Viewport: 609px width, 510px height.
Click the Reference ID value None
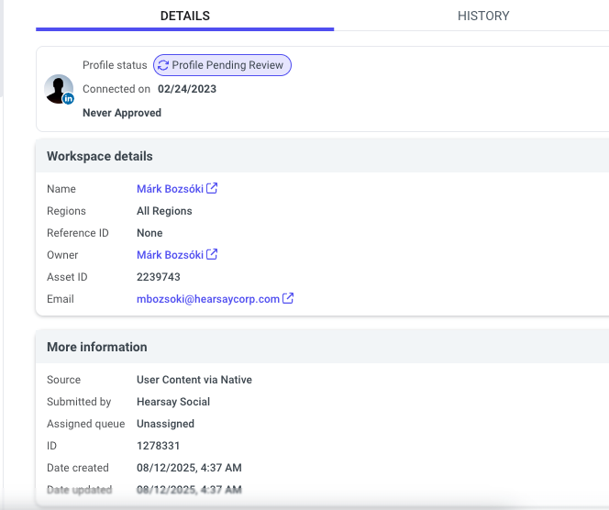[x=149, y=233]
